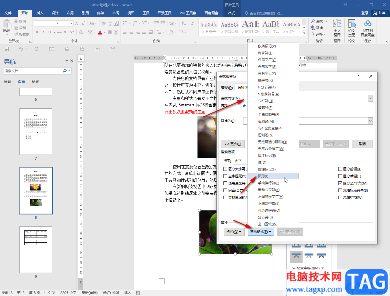Screen dimensions: 390x296
Task: Click the text highlight color button
Action: tap(90, 32)
